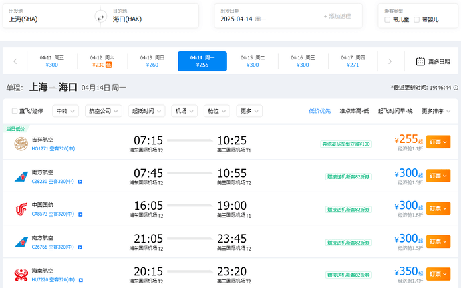
Task: Show earlier dates with left arrow
Action: click(15, 61)
